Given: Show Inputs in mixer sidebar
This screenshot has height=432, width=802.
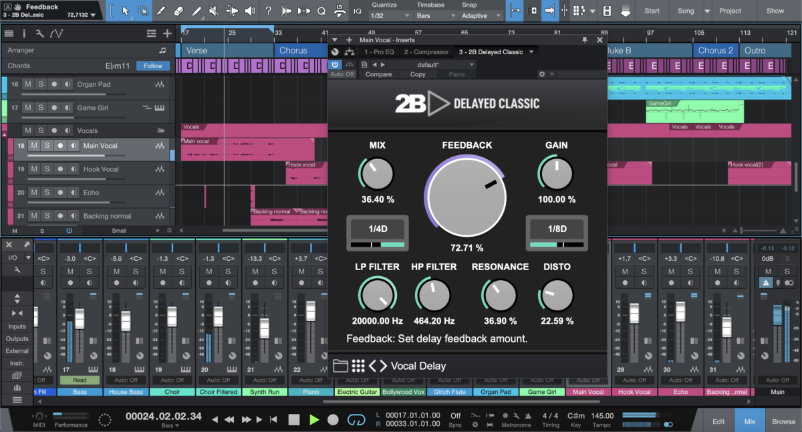Looking at the screenshot, I should point(17,326).
